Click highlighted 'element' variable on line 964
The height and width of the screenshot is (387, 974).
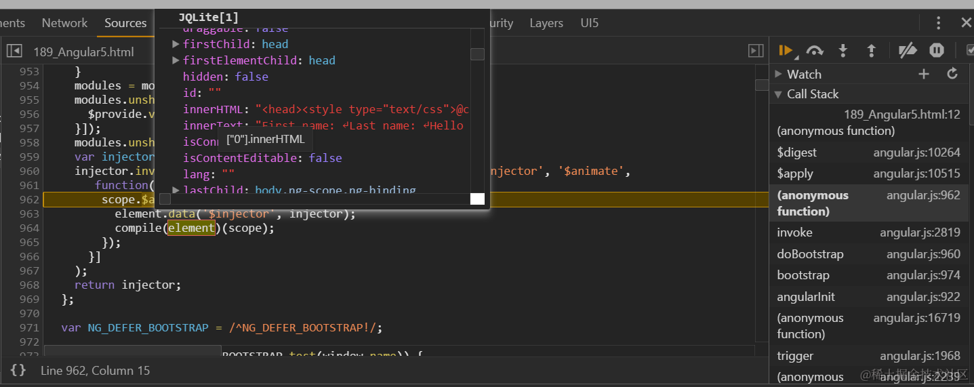click(192, 228)
